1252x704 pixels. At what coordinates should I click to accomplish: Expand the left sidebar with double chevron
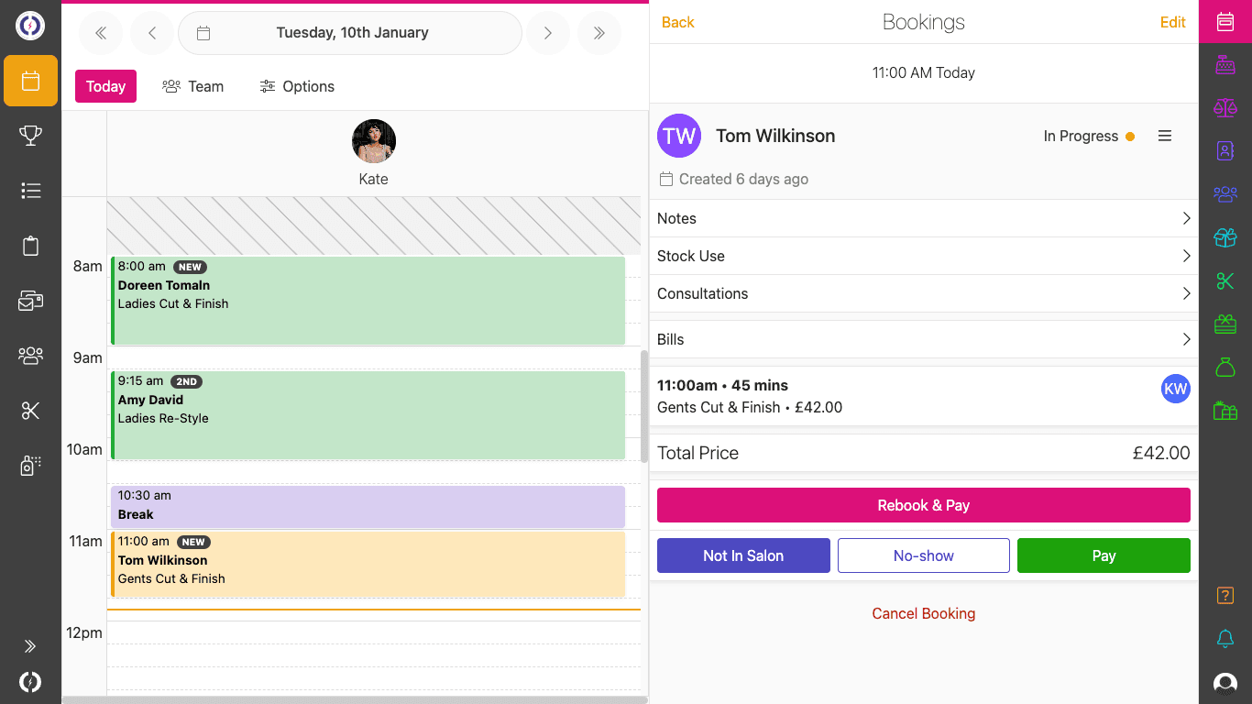pos(30,646)
